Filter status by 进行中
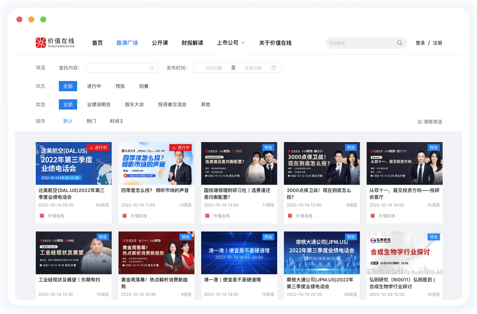477x314 pixels. [94, 86]
